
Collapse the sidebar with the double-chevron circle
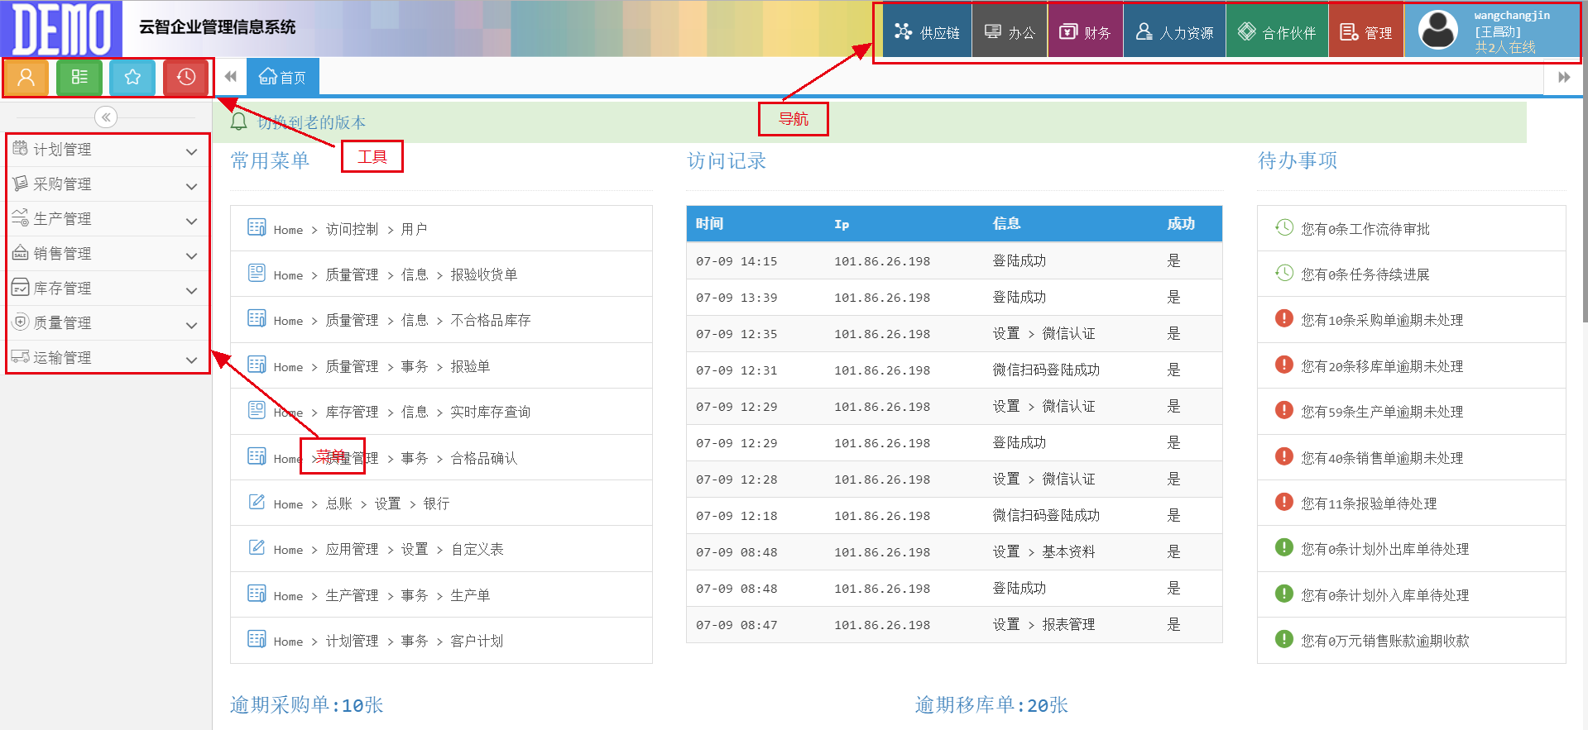[106, 117]
